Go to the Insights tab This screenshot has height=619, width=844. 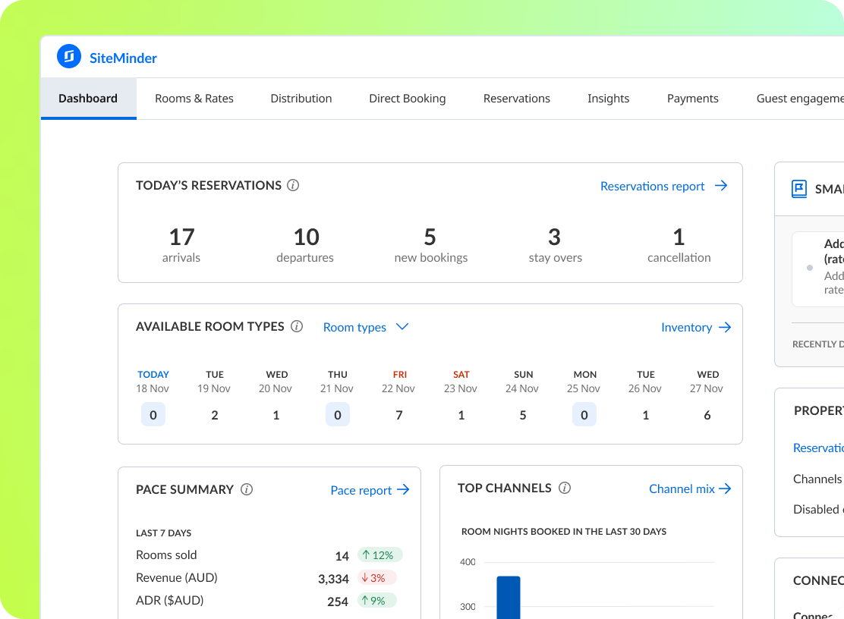coord(608,99)
